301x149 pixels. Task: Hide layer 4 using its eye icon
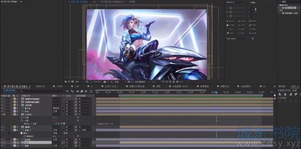pyautogui.click(x=2, y=108)
